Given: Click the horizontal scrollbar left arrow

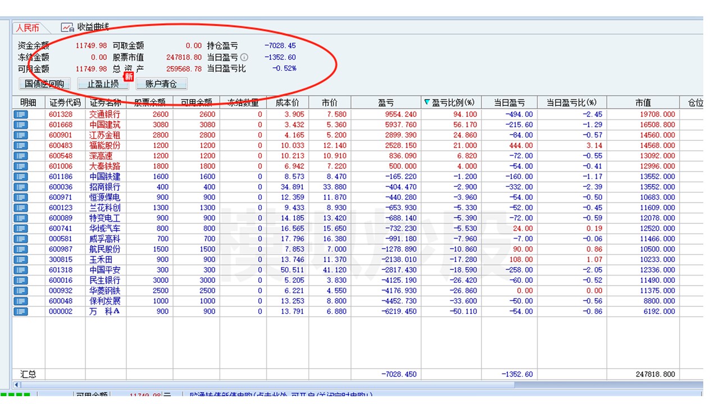Looking at the screenshot, I should pos(16,385).
